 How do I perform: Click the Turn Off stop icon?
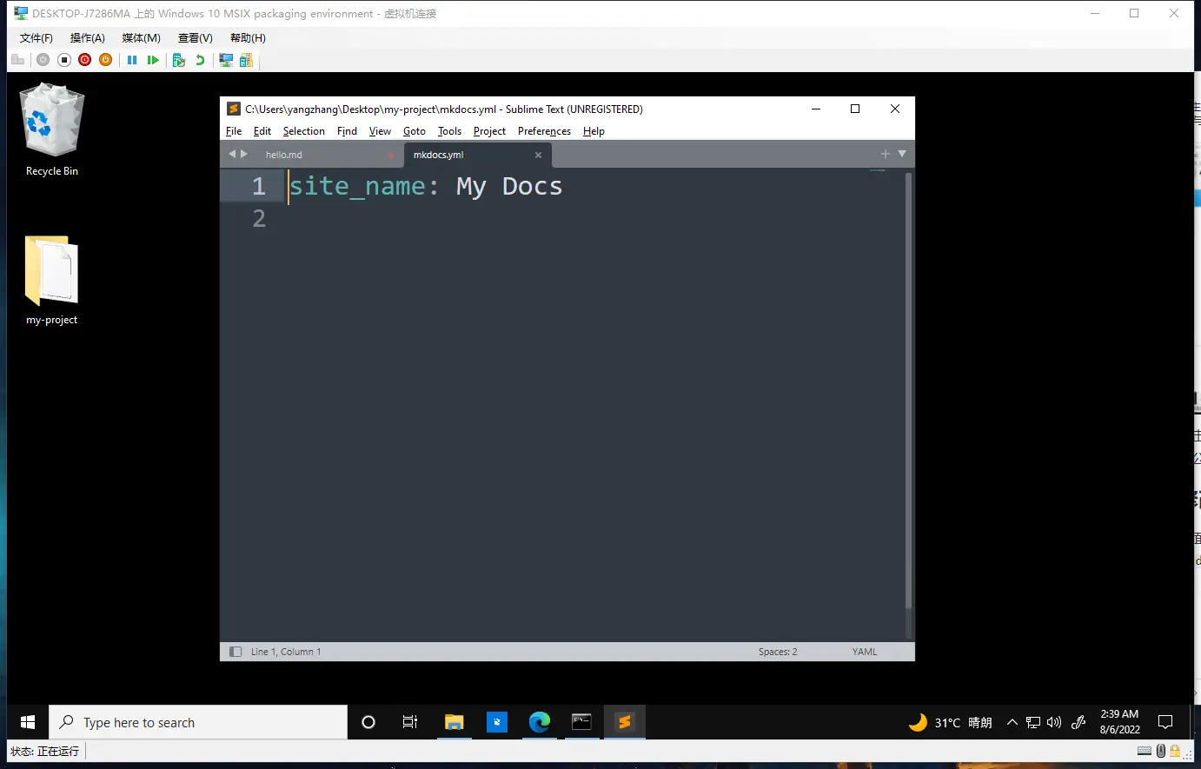coord(63,60)
